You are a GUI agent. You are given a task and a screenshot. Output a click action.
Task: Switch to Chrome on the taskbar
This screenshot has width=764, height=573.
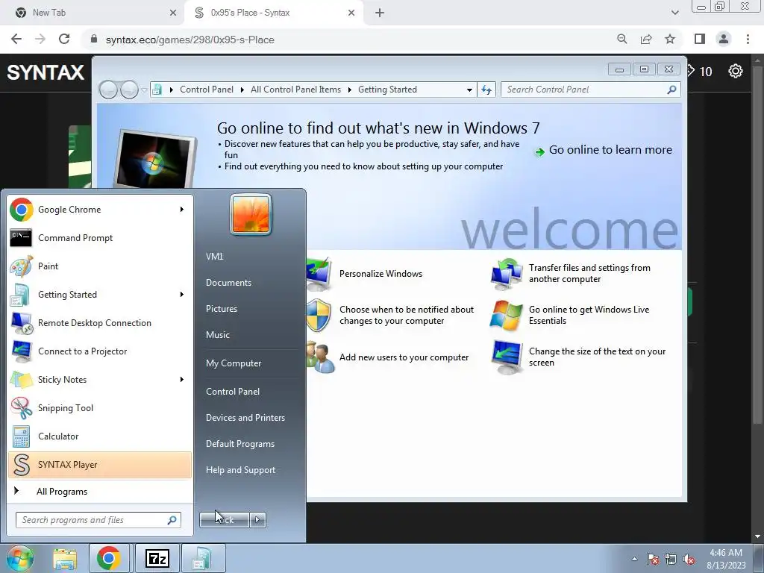109,558
